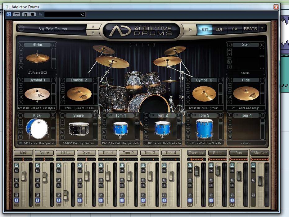Screen dimensions: 289x217
Task: Click the snowflake icon beside the preset name
Action: tap(21, 28)
